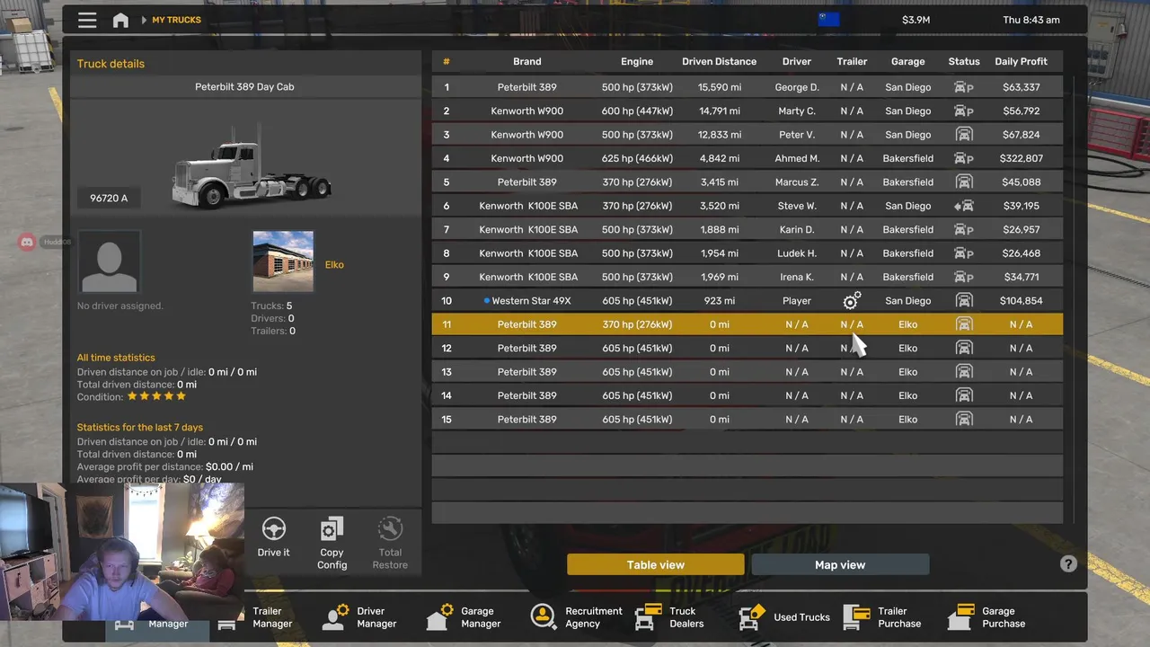Select truck row 12 Peterbilt 389

tap(747, 348)
